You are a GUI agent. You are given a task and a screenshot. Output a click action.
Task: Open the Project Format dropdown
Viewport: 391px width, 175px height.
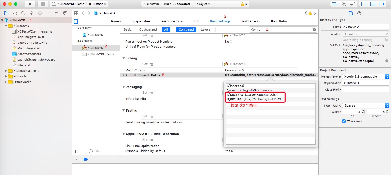[366, 77]
